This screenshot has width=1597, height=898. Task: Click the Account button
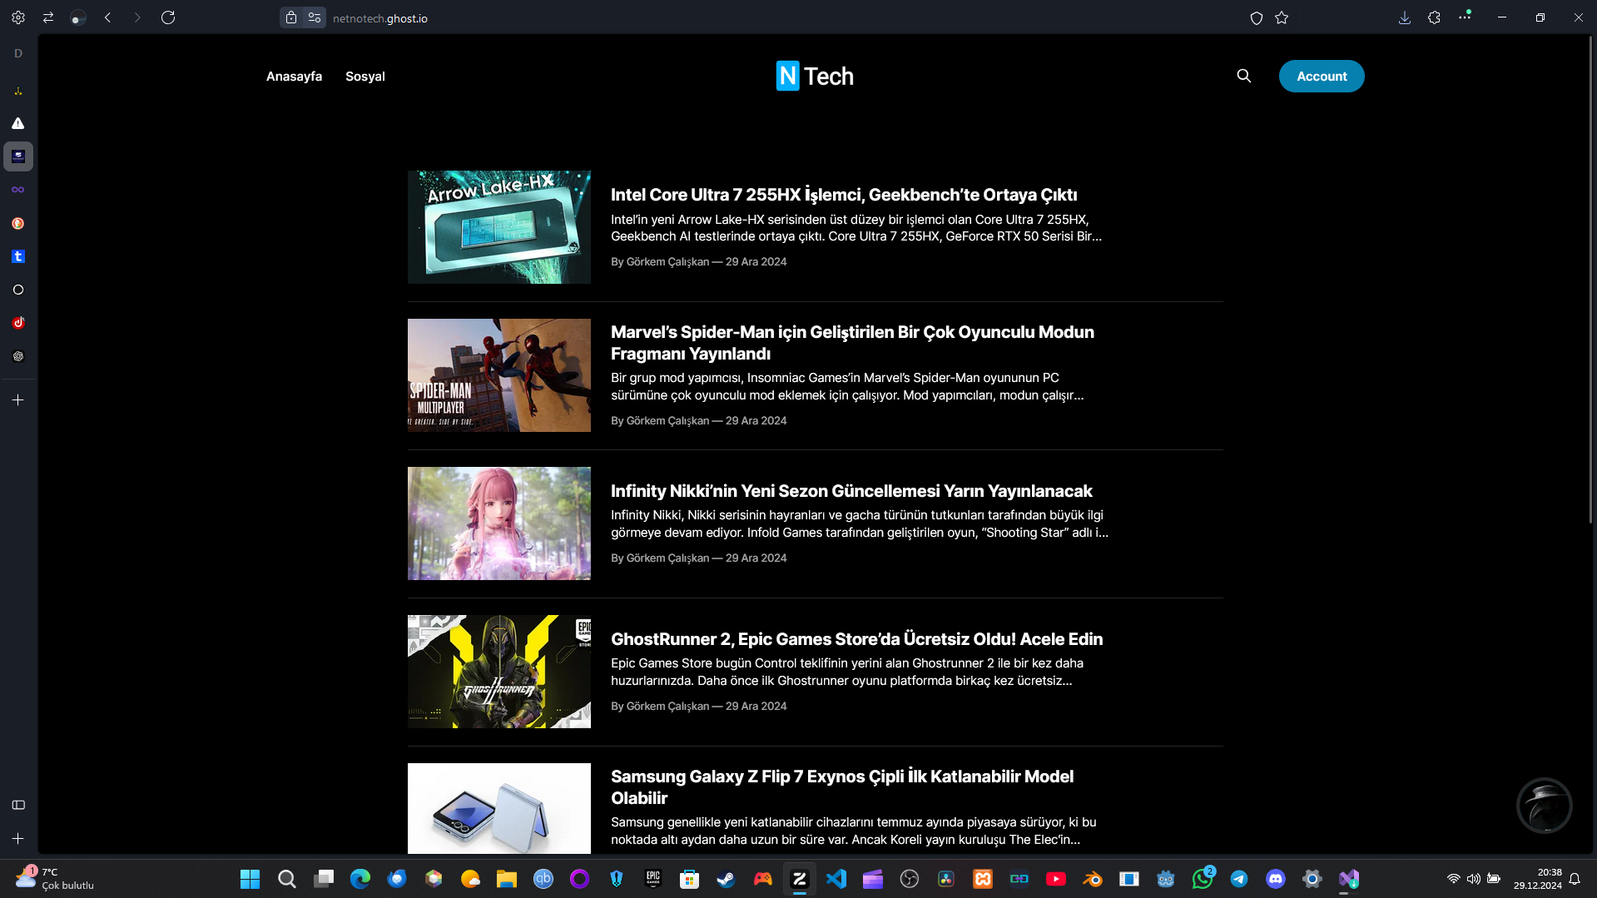click(x=1322, y=77)
